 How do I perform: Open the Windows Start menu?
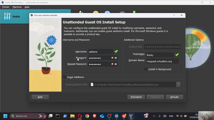click(5, 116)
